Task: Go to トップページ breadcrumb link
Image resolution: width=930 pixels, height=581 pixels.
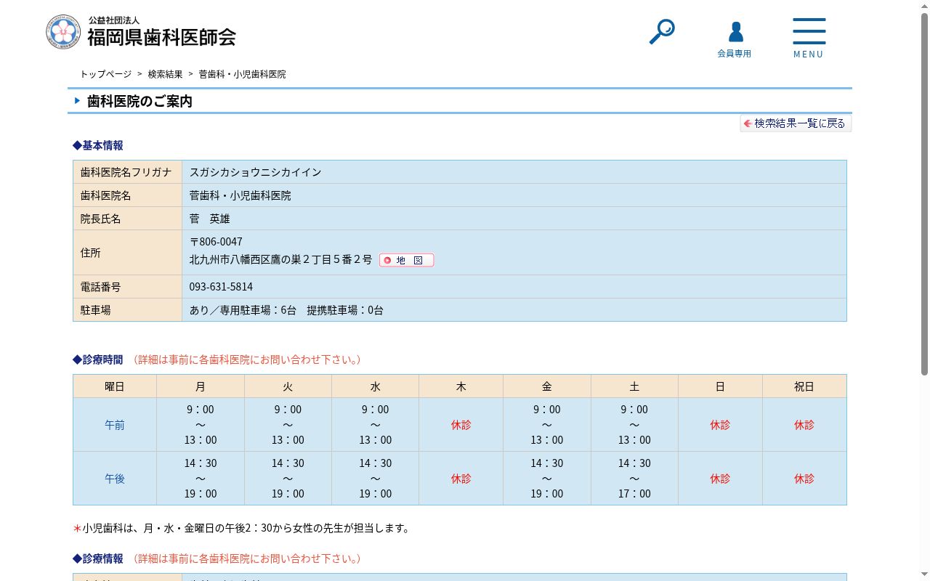Action: pyautogui.click(x=106, y=74)
